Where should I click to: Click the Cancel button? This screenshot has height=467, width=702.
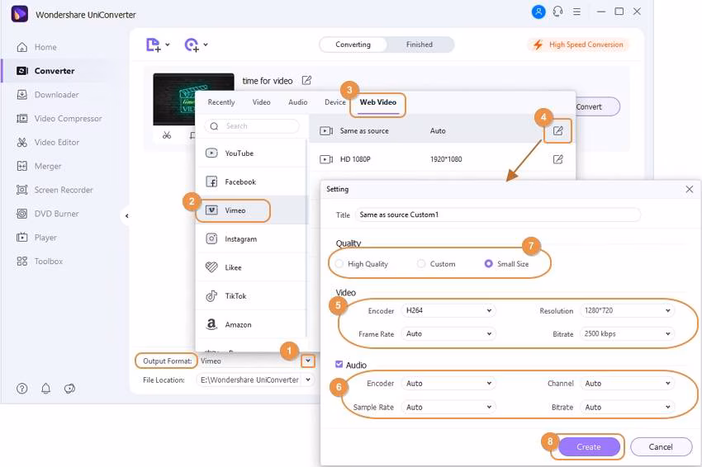pyautogui.click(x=661, y=447)
